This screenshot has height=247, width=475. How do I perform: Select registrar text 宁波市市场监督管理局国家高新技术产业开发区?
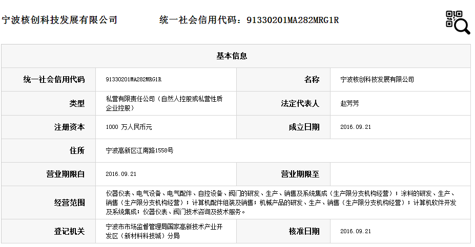pos(164,231)
